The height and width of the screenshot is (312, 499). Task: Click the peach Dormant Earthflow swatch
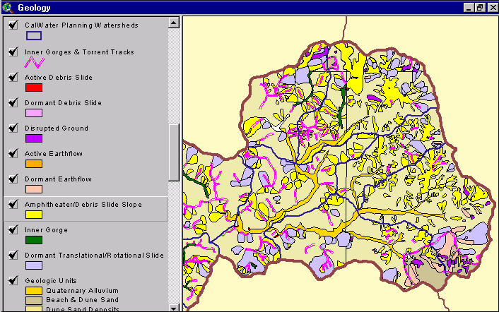tap(34, 189)
